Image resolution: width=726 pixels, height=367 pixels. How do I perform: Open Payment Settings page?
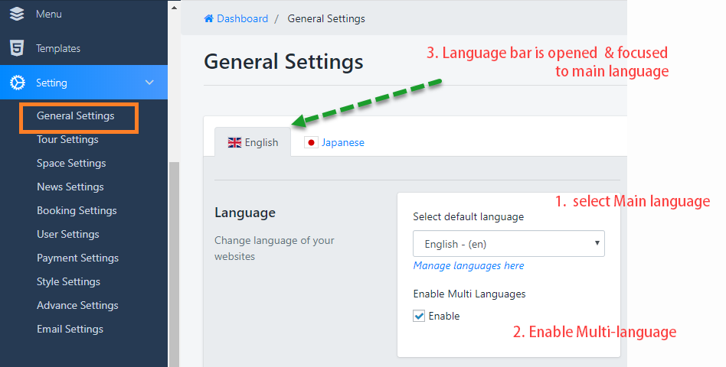pyautogui.click(x=77, y=258)
